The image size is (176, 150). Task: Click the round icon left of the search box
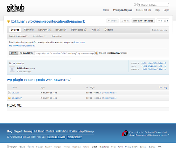(x=135, y=4)
